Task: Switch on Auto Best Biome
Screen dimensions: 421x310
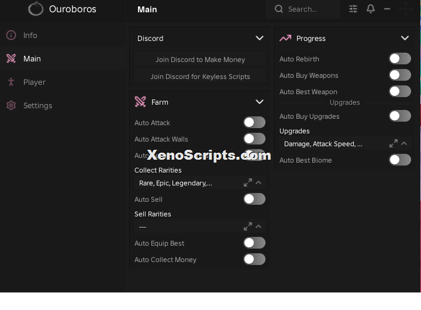Action: (400, 160)
